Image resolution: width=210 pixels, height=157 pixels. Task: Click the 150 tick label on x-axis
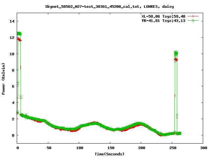click(x=110, y=148)
